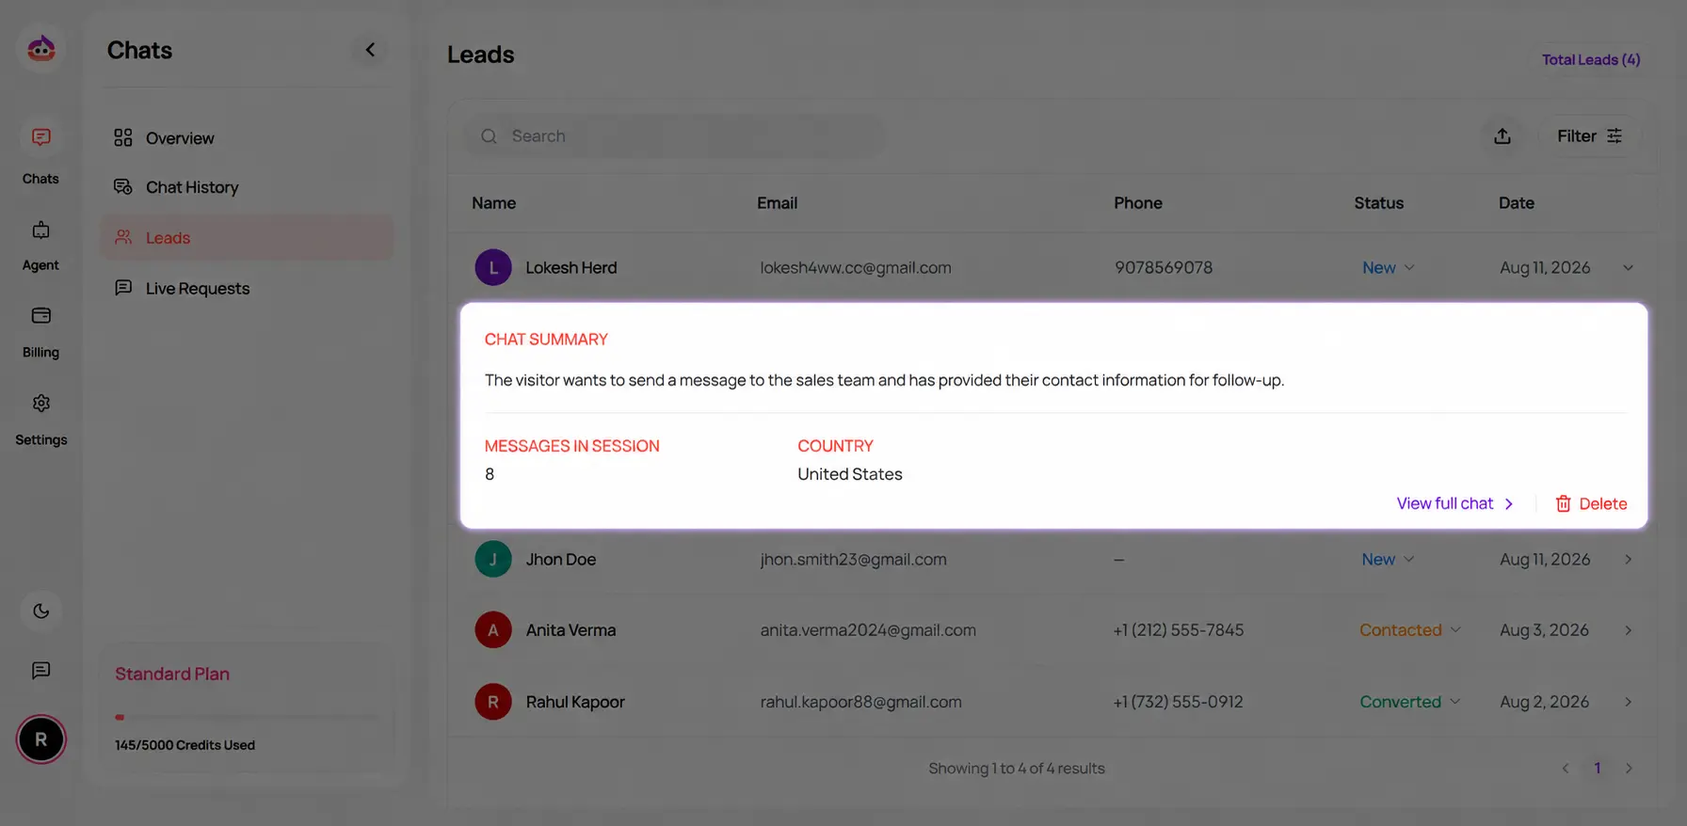The width and height of the screenshot is (1687, 826).
Task: Change Rahul Kapoor's Converted status
Action: pyautogui.click(x=1410, y=702)
